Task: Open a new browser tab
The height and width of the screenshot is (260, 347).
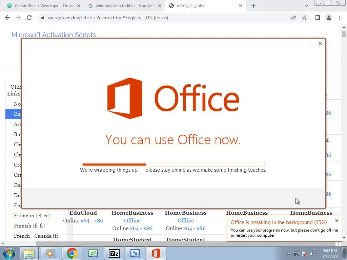Action: (x=253, y=6)
